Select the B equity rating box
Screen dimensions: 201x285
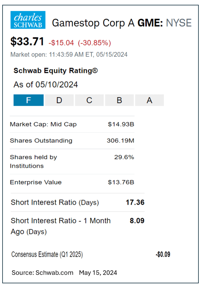(x=119, y=100)
